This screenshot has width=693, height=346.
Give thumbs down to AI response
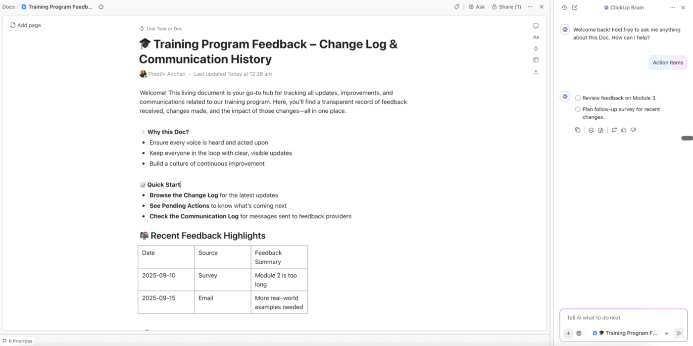[633, 130]
